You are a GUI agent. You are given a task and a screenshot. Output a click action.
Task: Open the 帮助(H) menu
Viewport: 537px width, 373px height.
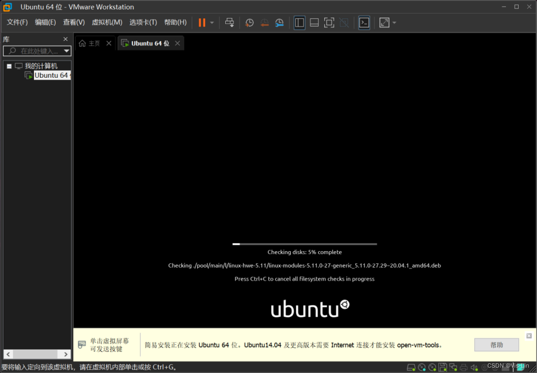pyautogui.click(x=175, y=22)
